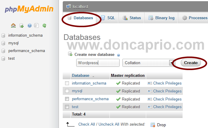Switch to the Binary log tab
208x128 pixels.
(x=161, y=18)
